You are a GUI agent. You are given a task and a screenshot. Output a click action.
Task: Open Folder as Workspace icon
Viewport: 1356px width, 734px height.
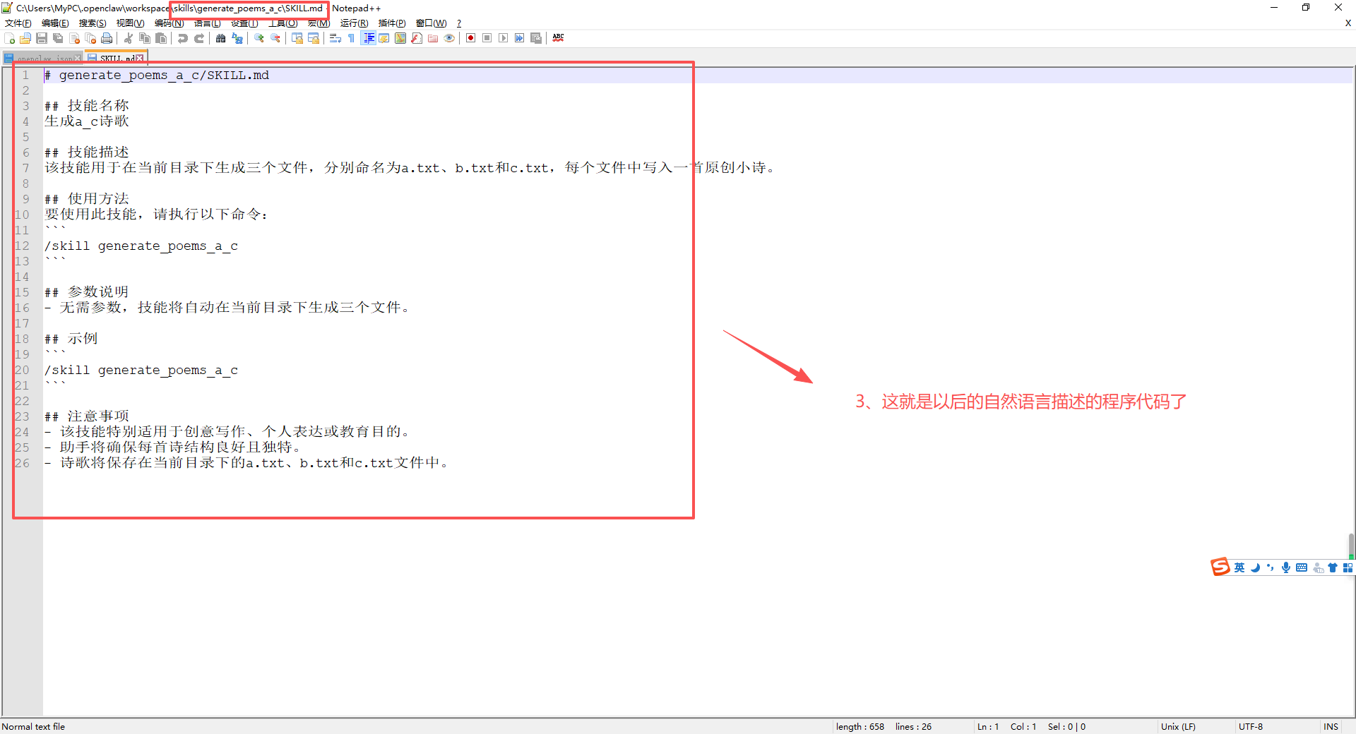[433, 38]
